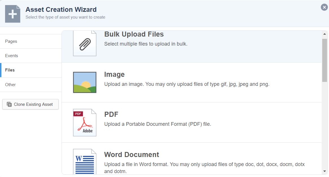
Task: Click the Word Document file icon
Action: tap(85, 162)
